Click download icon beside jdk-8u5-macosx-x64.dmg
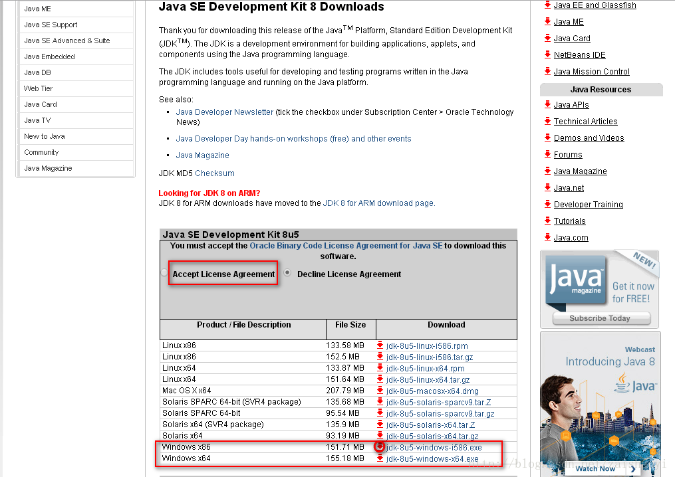Viewport: 675px width, 477px height. click(380, 390)
